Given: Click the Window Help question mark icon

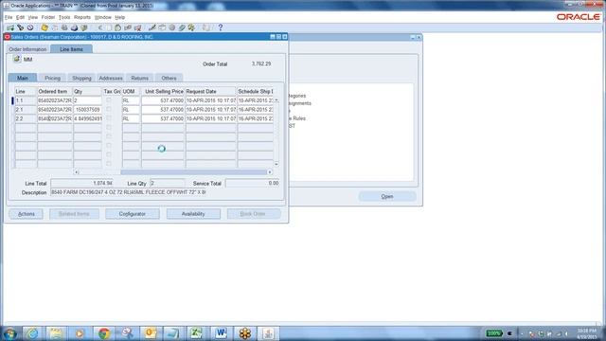Looking at the screenshot, I should point(221,27).
